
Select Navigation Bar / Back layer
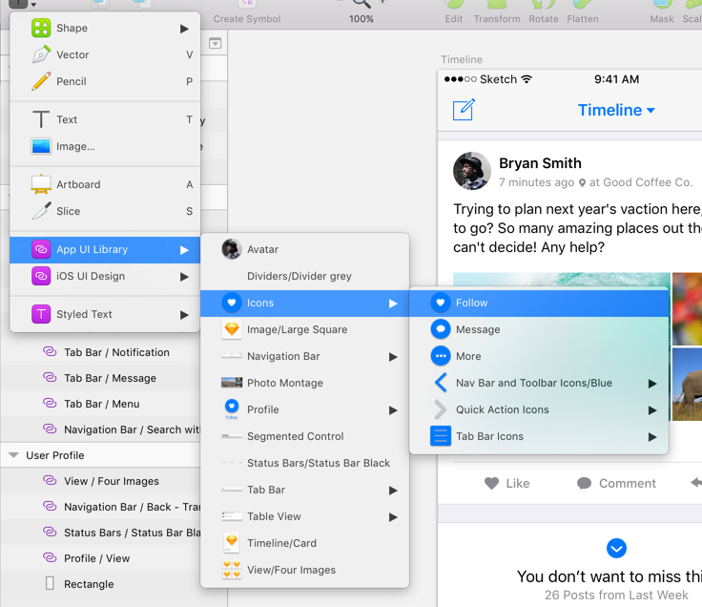click(x=100, y=507)
